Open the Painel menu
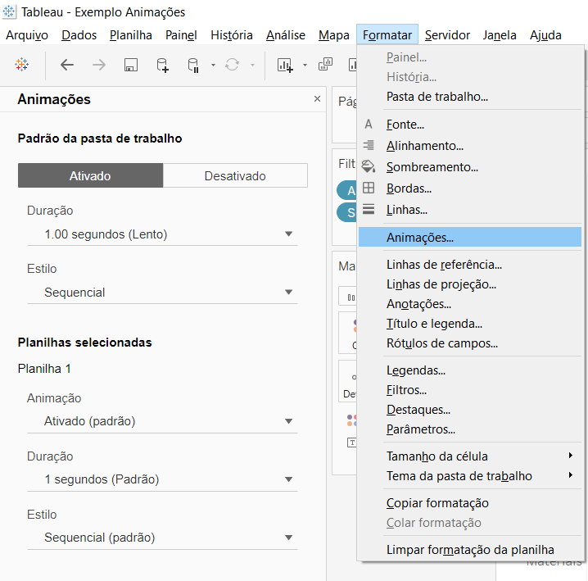Viewport: 588px width, 581px height. point(181,35)
